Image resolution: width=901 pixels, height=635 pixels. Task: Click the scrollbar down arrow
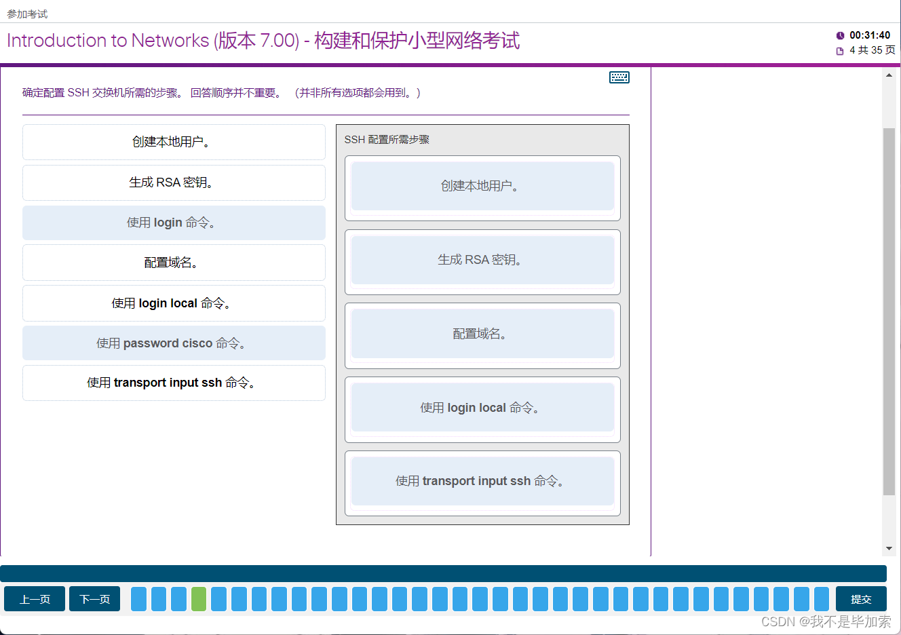click(889, 548)
